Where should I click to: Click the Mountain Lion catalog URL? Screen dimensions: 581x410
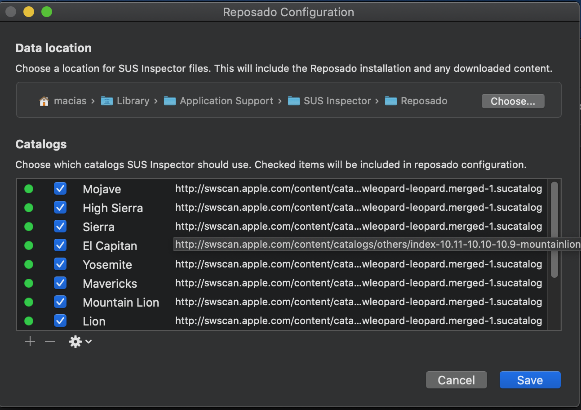[359, 302]
